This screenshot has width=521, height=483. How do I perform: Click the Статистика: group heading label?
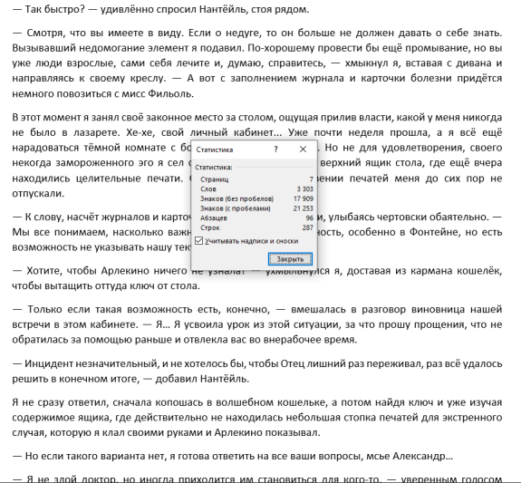click(214, 168)
